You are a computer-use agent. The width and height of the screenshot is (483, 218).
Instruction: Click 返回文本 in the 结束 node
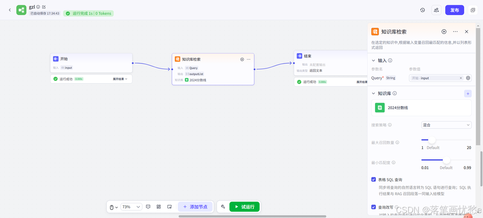coord(316,70)
